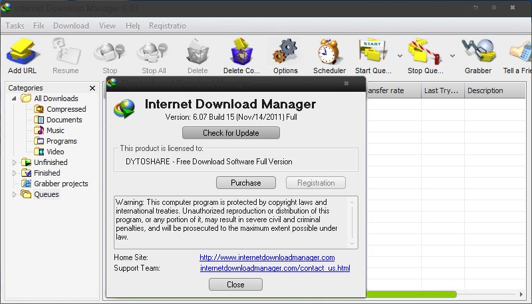Click the Stop Queue icon
The image size is (532, 304).
coord(424,52)
